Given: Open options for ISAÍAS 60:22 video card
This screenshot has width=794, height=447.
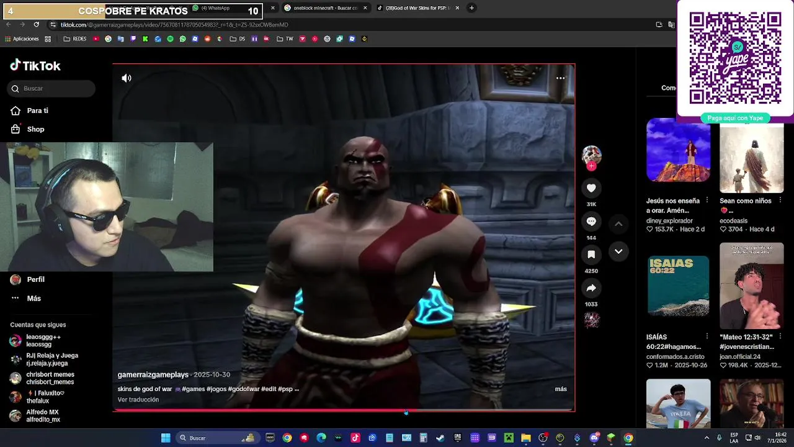Looking at the screenshot, I should click(x=707, y=336).
